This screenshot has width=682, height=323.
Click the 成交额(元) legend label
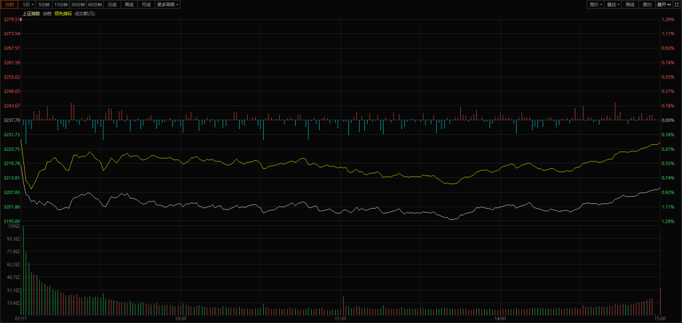point(85,13)
